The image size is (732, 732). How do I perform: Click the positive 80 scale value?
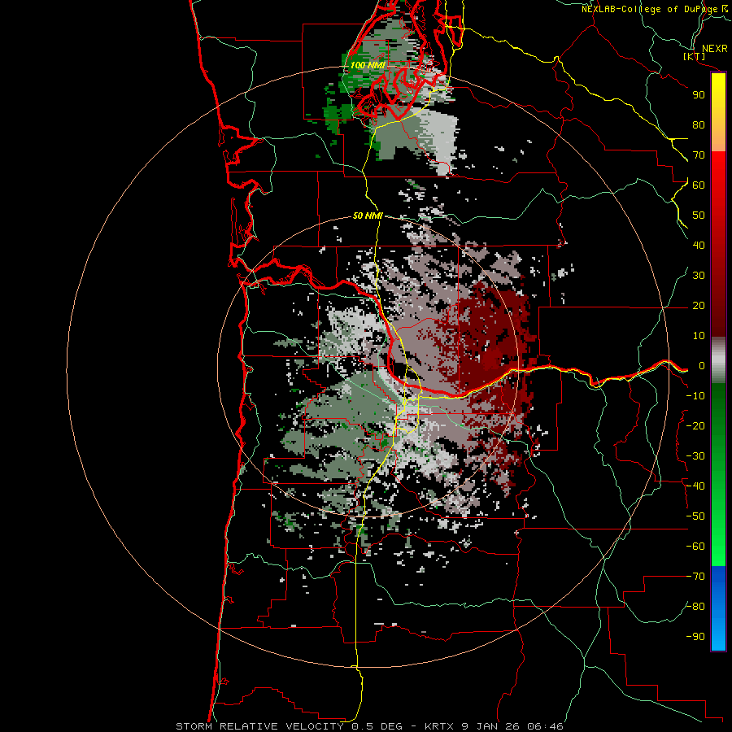coord(699,124)
